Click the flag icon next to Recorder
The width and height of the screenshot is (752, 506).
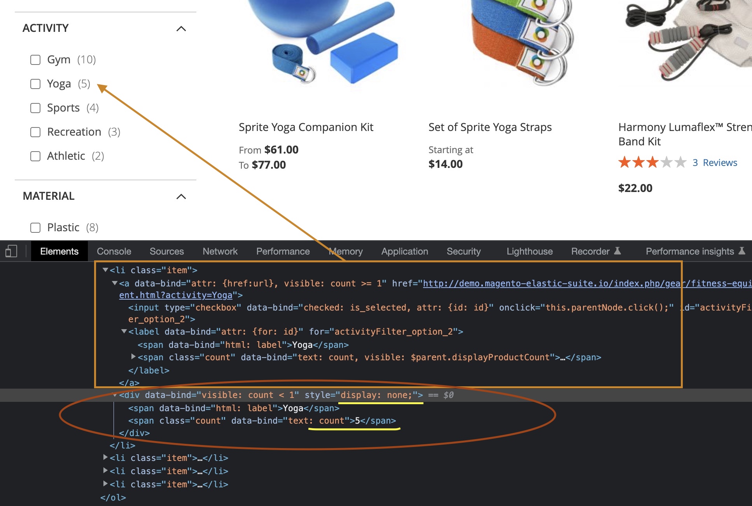click(618, 251)
